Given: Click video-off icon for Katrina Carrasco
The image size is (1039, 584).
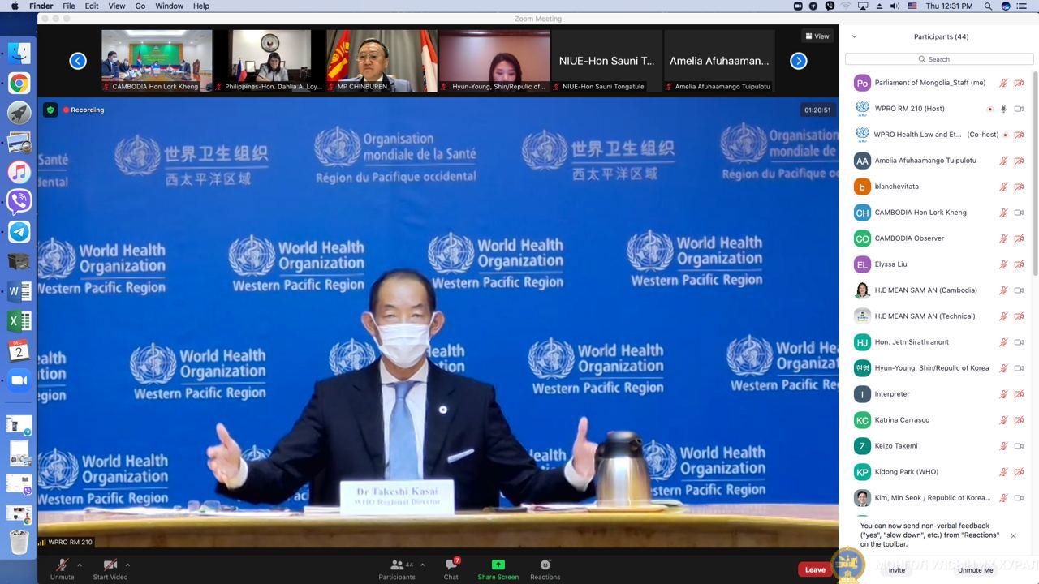Looking at the screenshot, I should pyautogui.click(x=1019, y=420).
